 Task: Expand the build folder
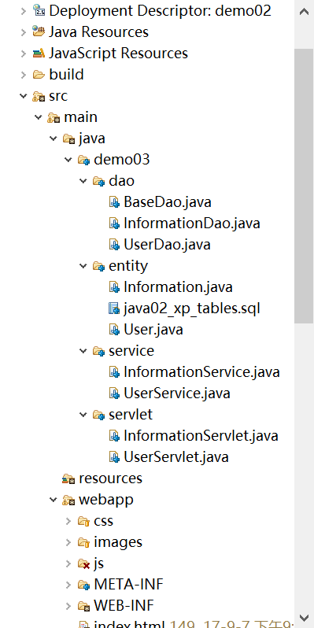pos(24,75)
